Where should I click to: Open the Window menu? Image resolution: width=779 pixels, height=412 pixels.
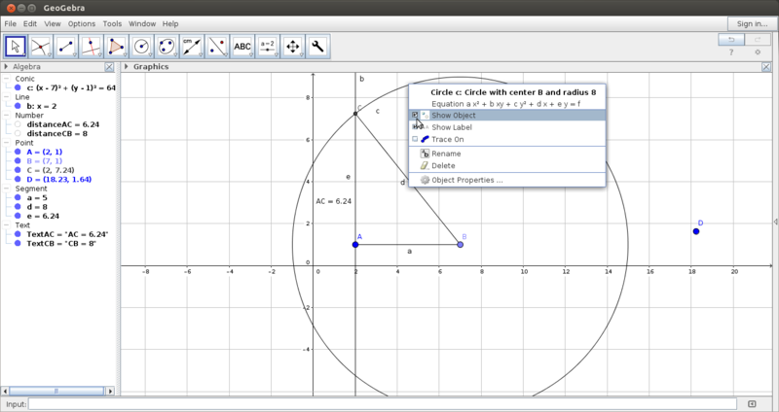click(x=142, y=23)
